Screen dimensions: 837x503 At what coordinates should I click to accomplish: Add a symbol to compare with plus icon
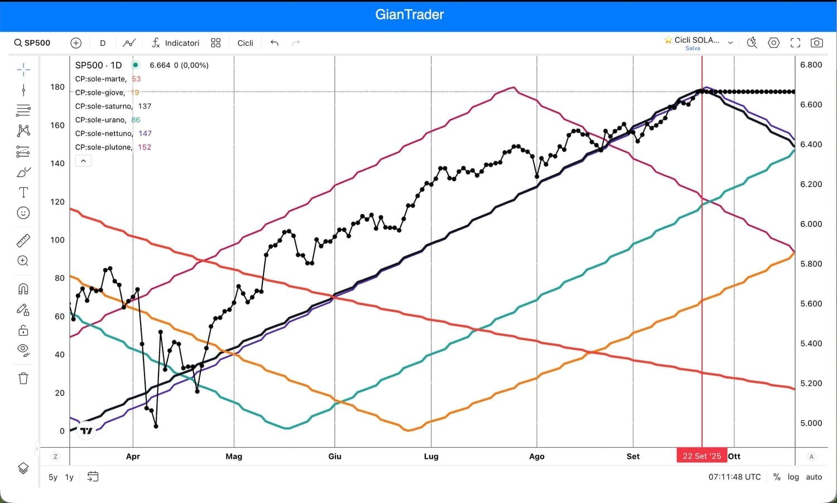click(x=76, y=43)
